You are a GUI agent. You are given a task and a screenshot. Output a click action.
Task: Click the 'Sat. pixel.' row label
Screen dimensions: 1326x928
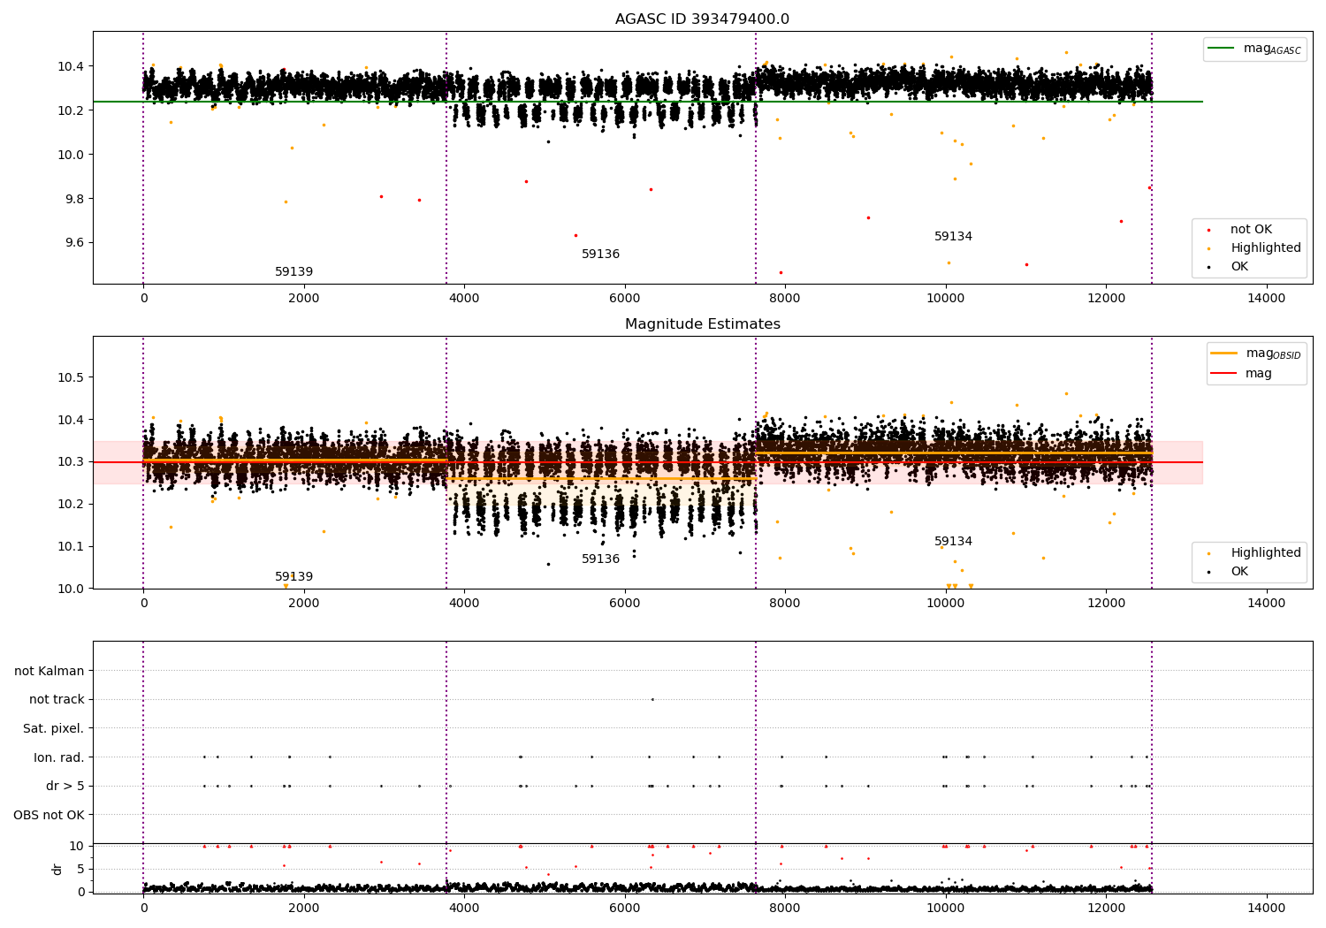point(54,729)
